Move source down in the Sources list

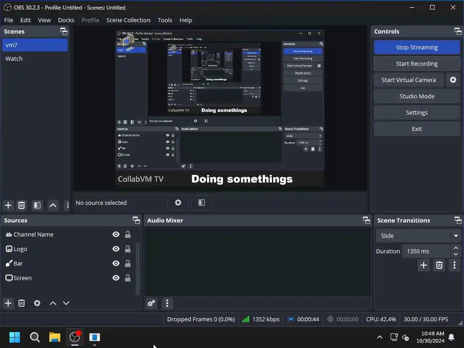click(66, 303)
